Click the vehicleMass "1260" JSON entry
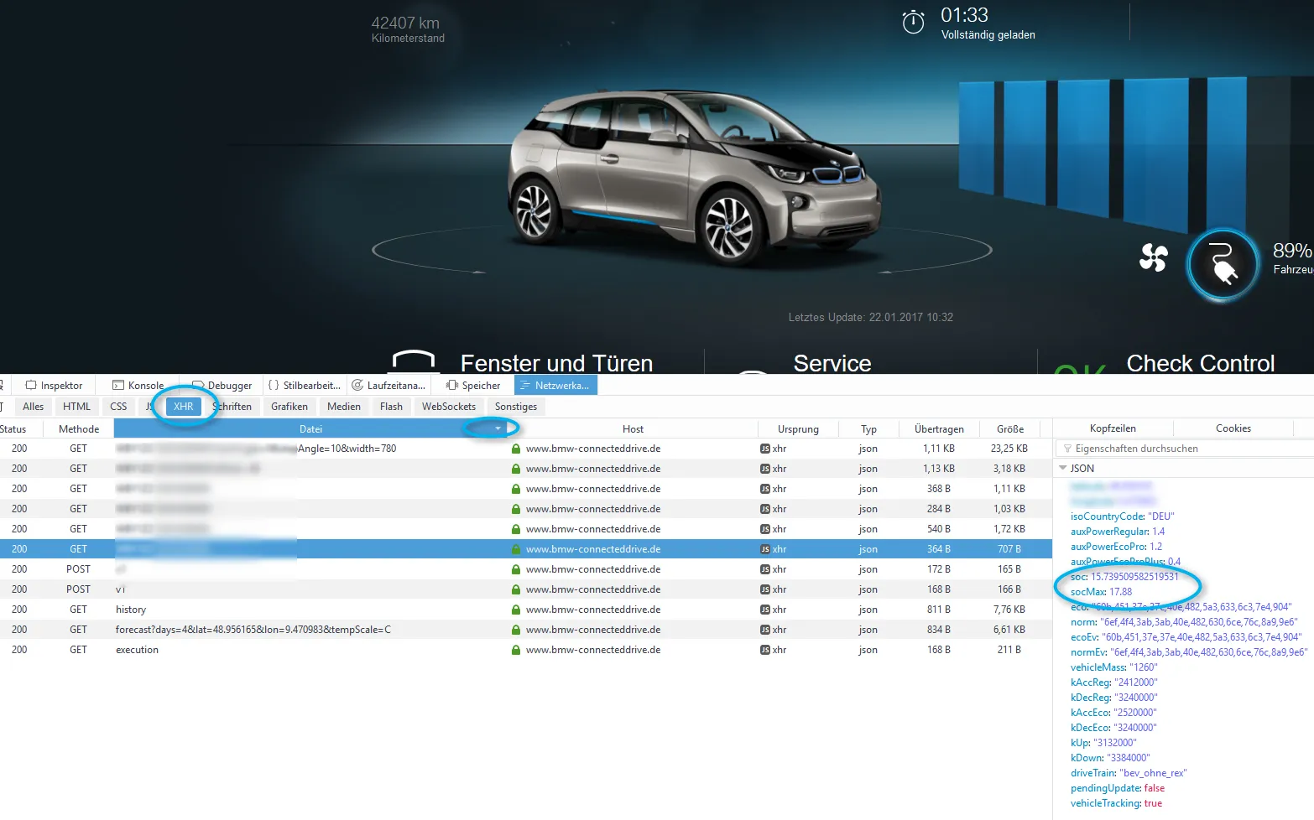The height and width of the screenshot is (820, 1314). coord(1114,667)
